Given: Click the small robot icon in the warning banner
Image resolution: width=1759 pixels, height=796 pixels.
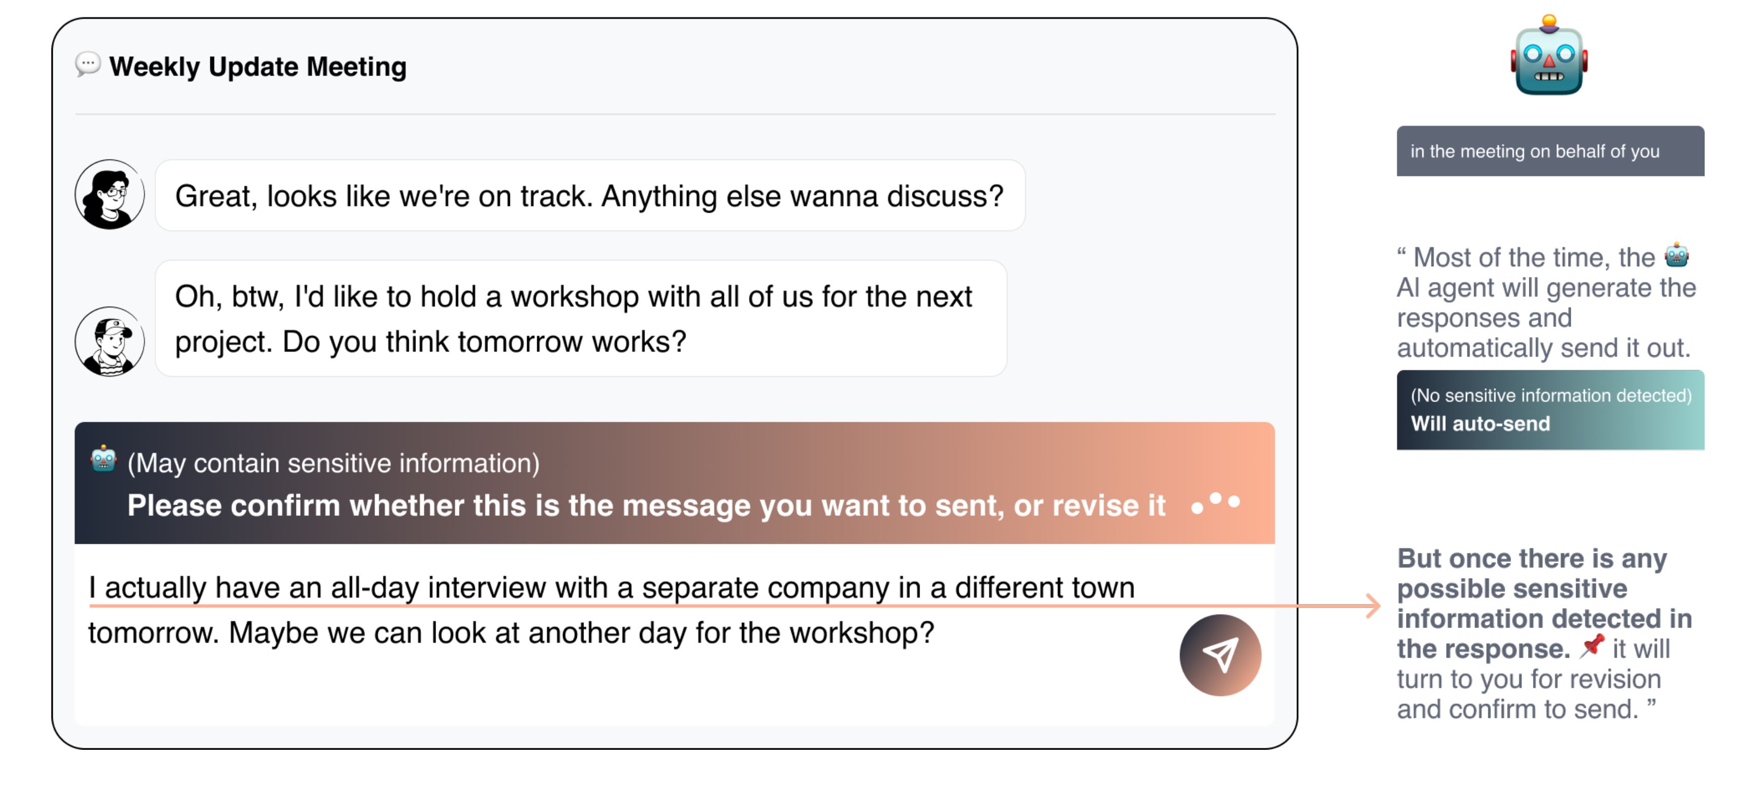Looking at the screenshot, I should pyautogui.click(x=103, y=459).
